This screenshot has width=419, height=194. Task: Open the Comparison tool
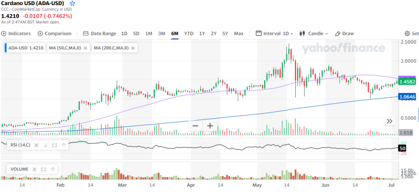[55, 33]
